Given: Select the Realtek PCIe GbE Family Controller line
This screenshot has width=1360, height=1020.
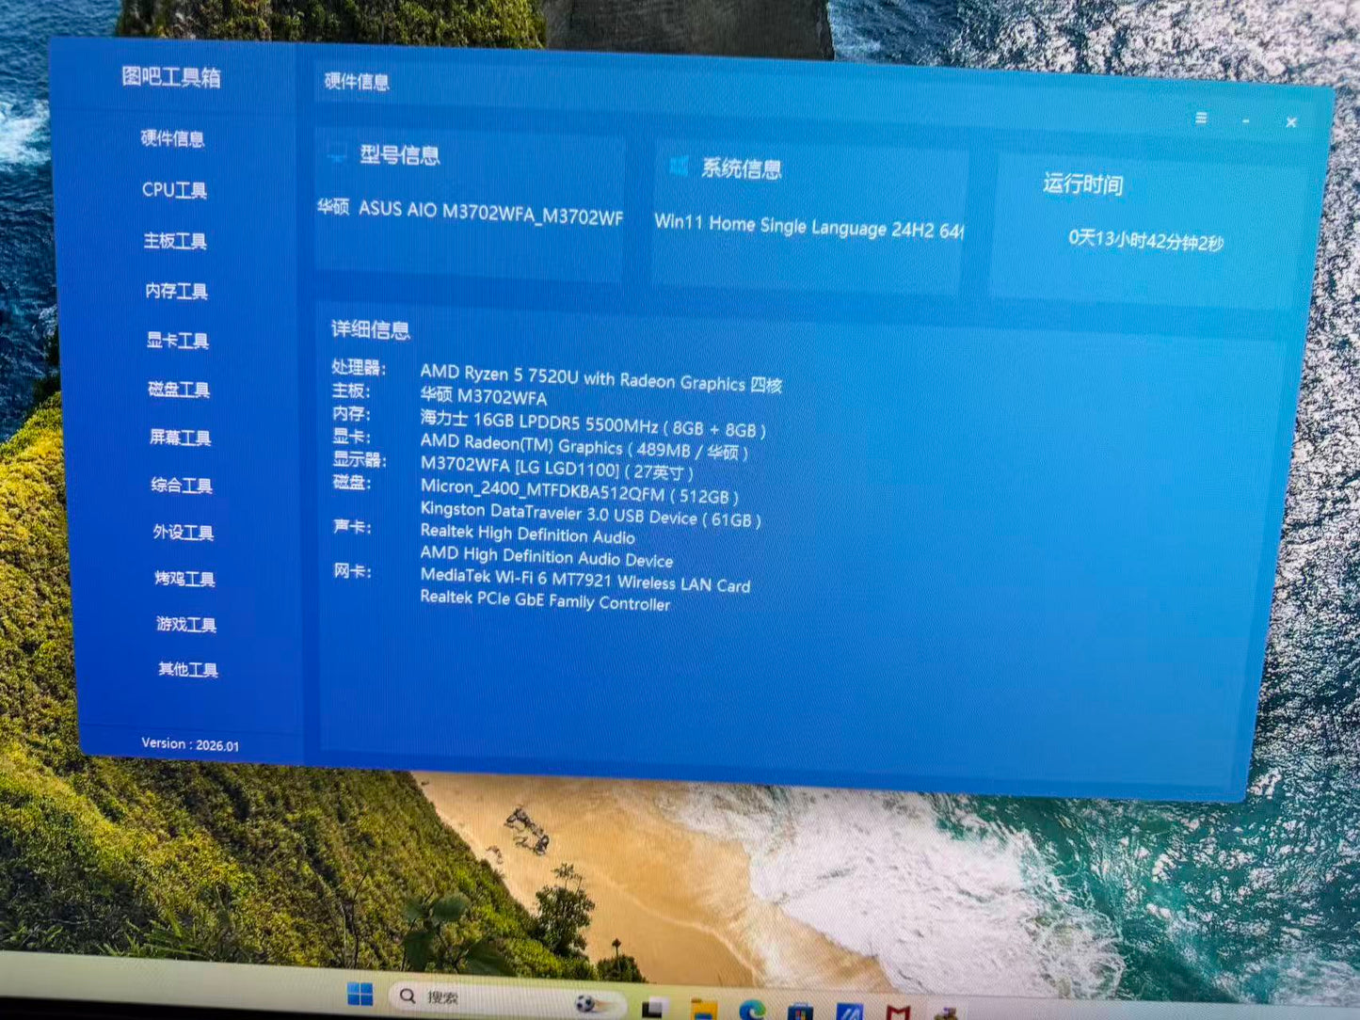Looking at the screenshot, I should (545, 600).
